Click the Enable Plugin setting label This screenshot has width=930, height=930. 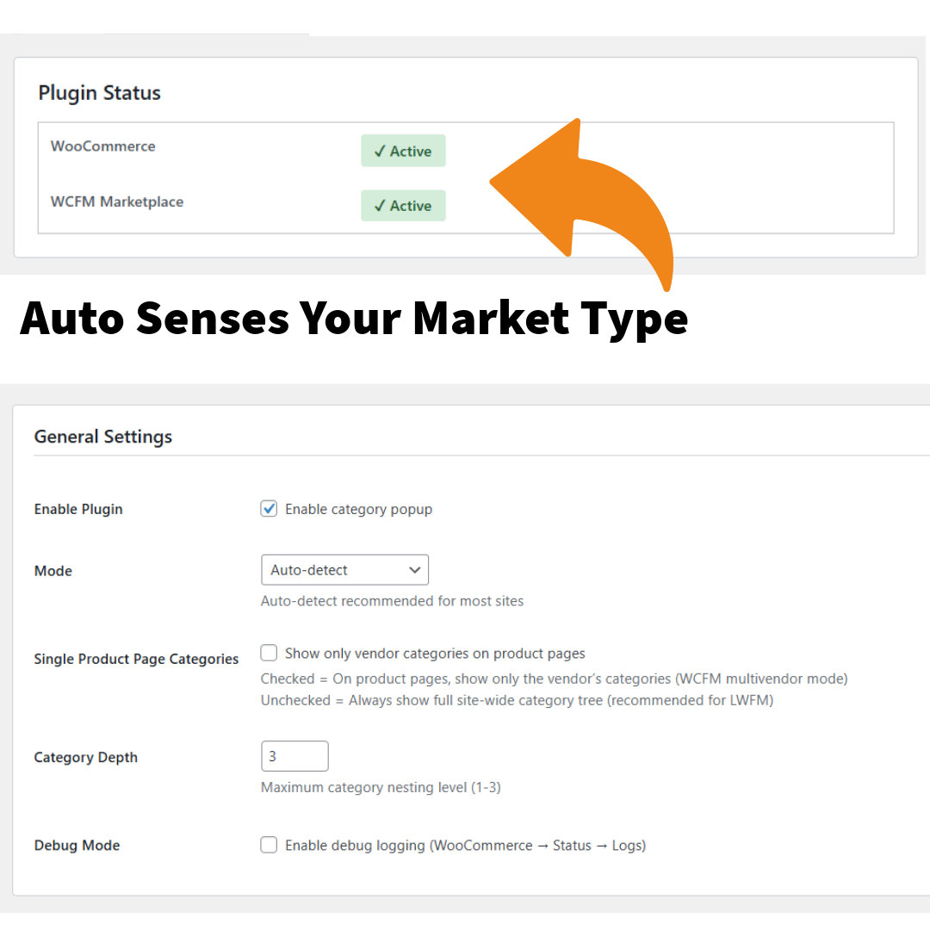[x=78, y=509]
